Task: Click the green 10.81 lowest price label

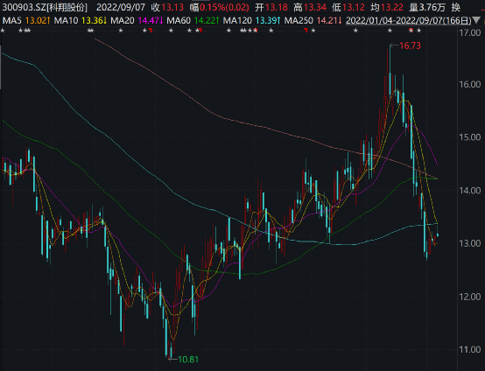Action: [188, 360]
